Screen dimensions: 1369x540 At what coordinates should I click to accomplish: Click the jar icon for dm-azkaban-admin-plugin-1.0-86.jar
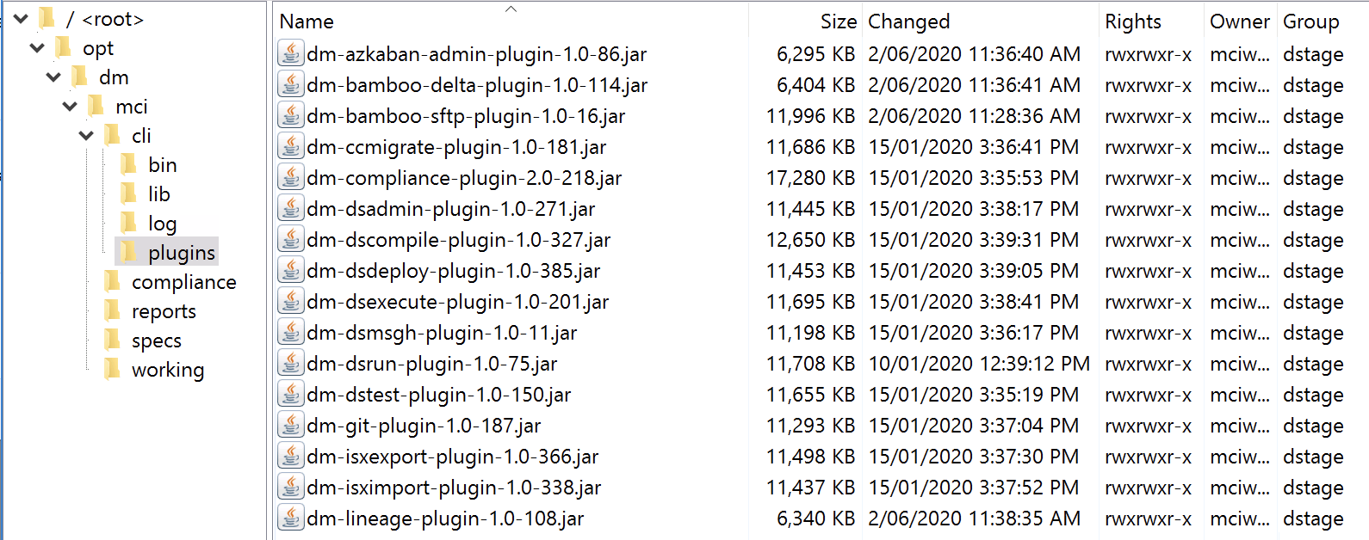(291, 54)
